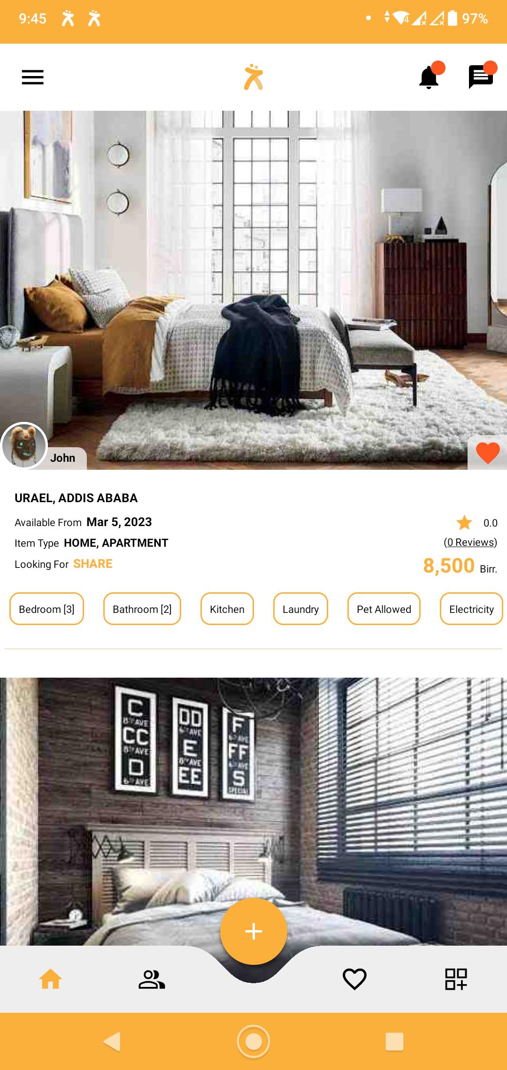The height and width of the screenshot is (1070, 507).
Task: Tap the orange app logo in header
Action: coord(253,77)
